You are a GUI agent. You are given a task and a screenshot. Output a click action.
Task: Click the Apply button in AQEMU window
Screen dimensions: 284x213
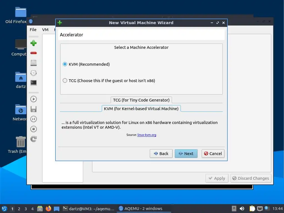click(x=217, y=178)
